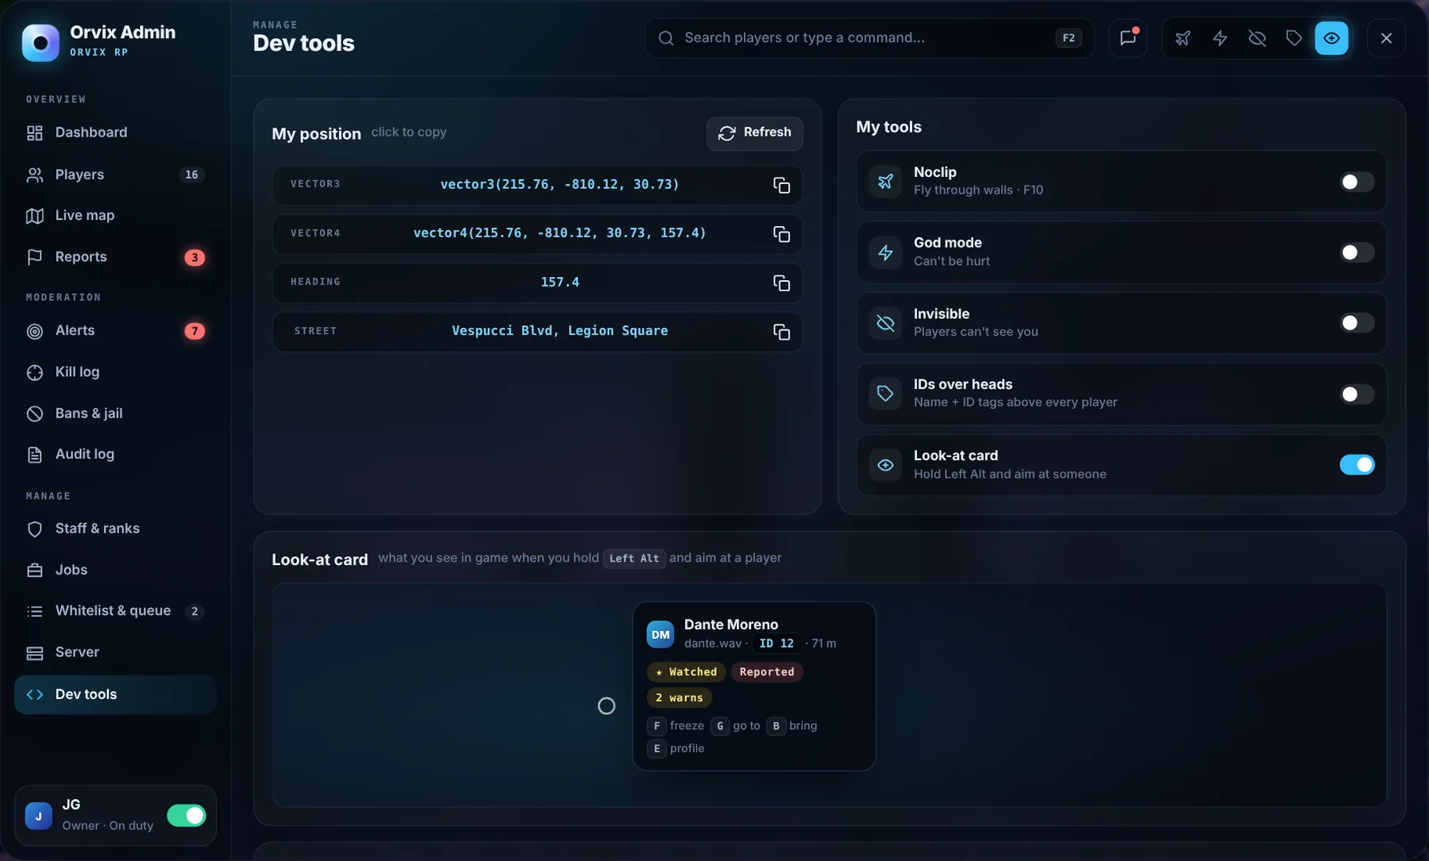Toggle the On duty switch for JG
The width and height of the screenshot is (1429, 861).
point(187,816)
